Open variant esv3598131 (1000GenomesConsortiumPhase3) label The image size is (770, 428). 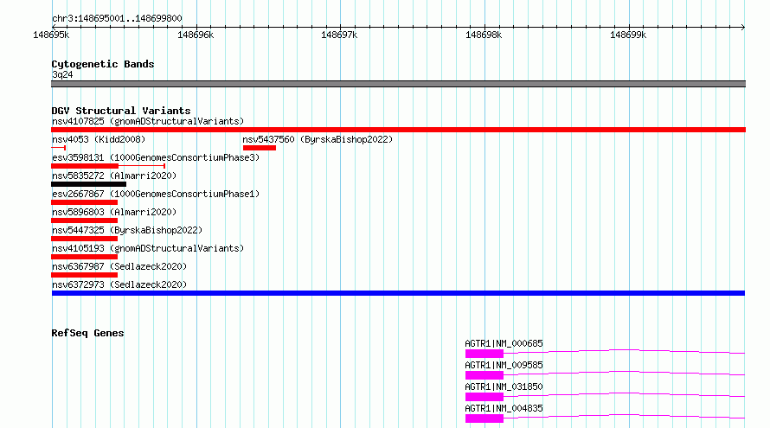(156, 157)
